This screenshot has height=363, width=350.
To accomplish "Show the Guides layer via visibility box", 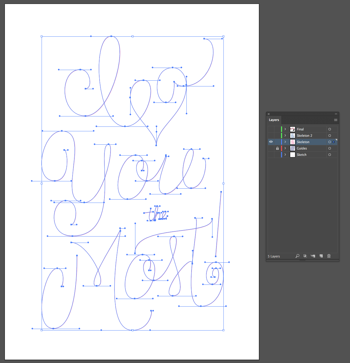I will pos(271,148).
